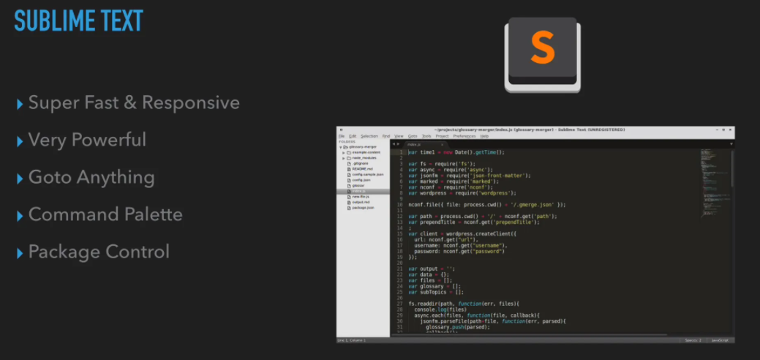Click the line requiring 'async'
760x360 pixels.
(x=451, y=170)
